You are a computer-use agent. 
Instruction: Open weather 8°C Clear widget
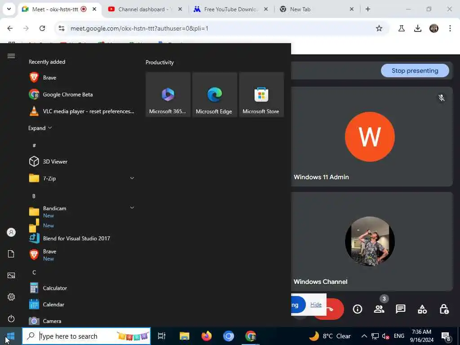(x=330, y=336)
